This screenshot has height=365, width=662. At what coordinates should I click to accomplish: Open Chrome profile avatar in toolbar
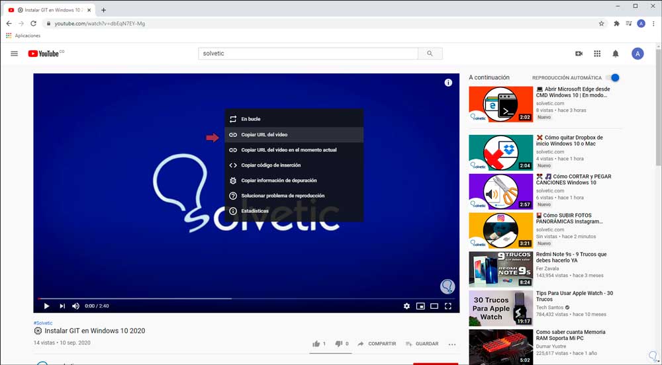click(x=641, y=24)
